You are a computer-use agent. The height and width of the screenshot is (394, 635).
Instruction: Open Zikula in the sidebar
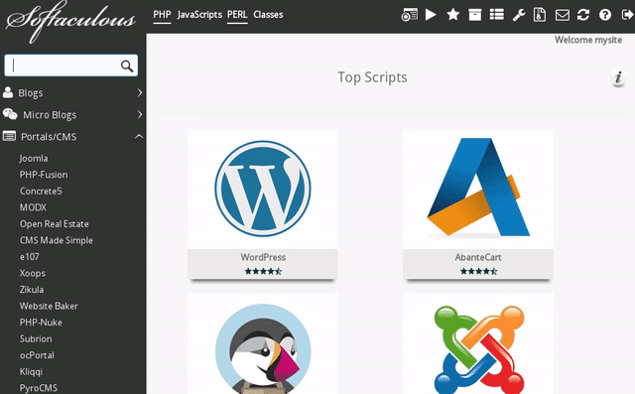click(x=32, y=290)
